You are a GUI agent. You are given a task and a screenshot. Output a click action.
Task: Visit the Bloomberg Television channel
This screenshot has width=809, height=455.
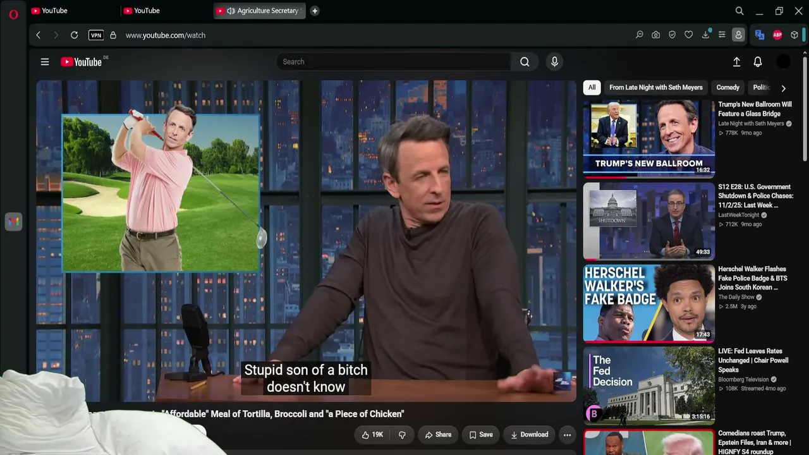coord(743,379)
